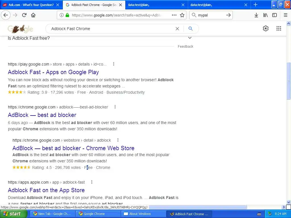The width and height of the screenshot is (291, 218).
Task: Click the forward navigation arrow
Action: click(15, 15)
